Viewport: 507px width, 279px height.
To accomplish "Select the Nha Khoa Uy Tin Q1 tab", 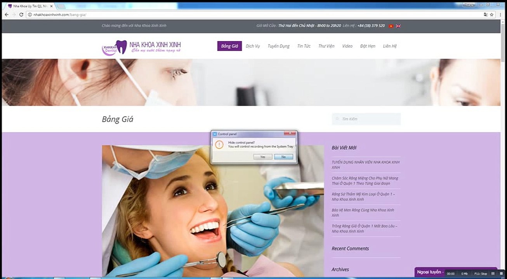I will tap(30, 6).
